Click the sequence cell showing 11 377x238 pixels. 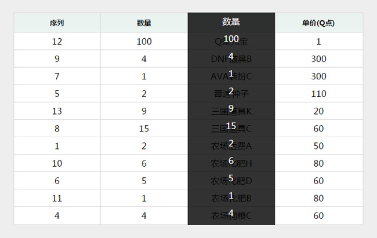pos(57,198)
